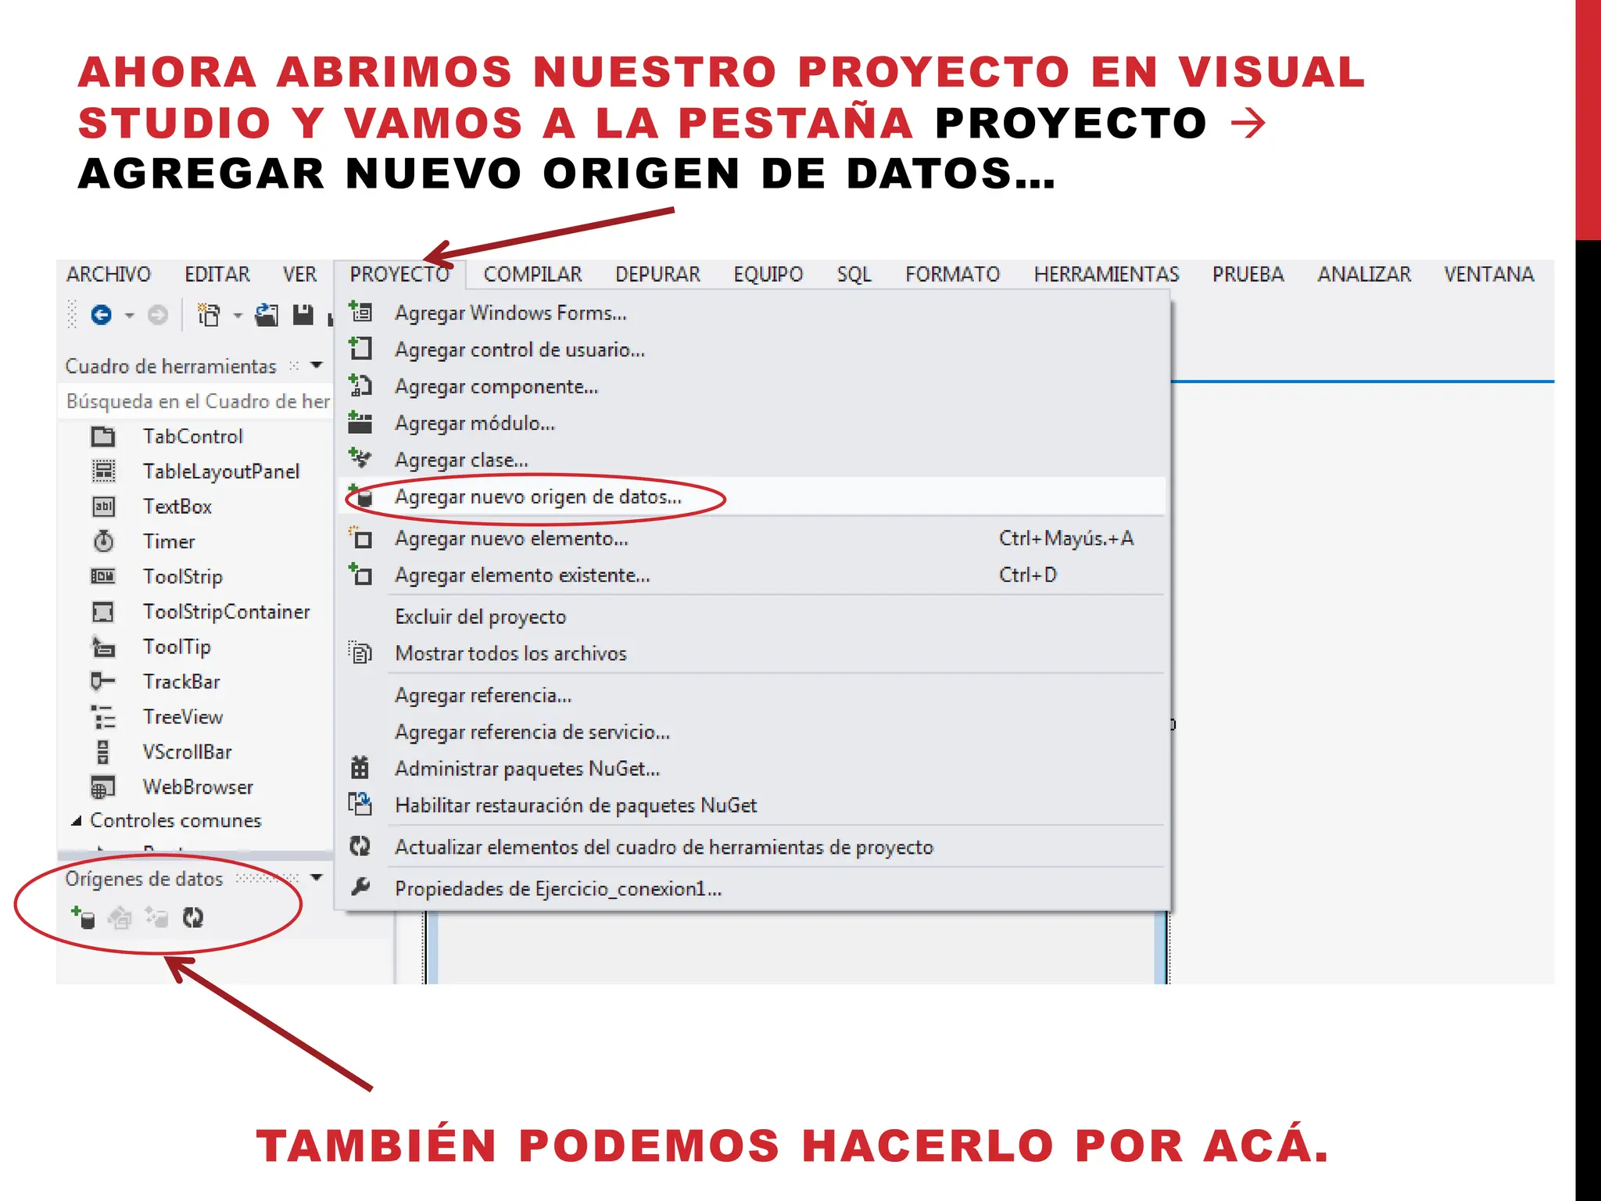Select the ToolStripContainer toolbox label
This screenshot has height=1201, width=1601.
click(x=227, y=611)
